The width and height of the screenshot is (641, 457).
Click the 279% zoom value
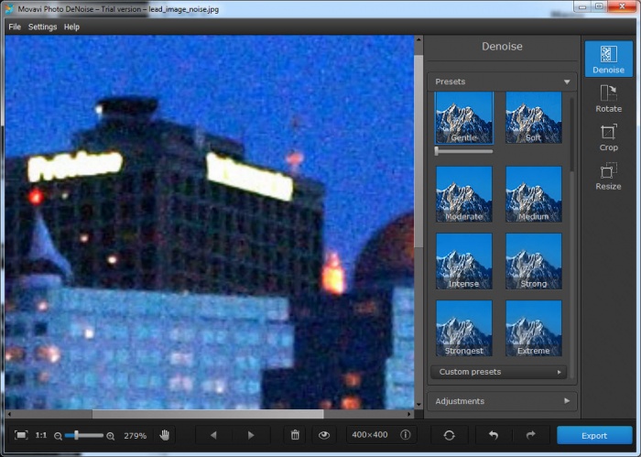coord(135,436)
